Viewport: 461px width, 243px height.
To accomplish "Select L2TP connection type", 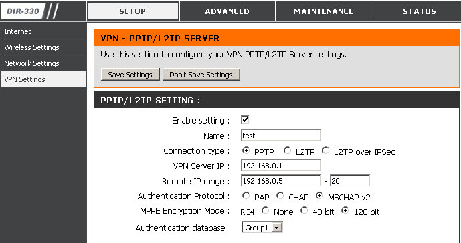I will coord(287,150).
